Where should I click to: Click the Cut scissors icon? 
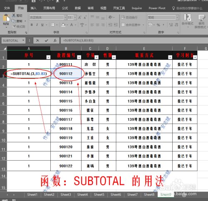[x=14, y=15]
